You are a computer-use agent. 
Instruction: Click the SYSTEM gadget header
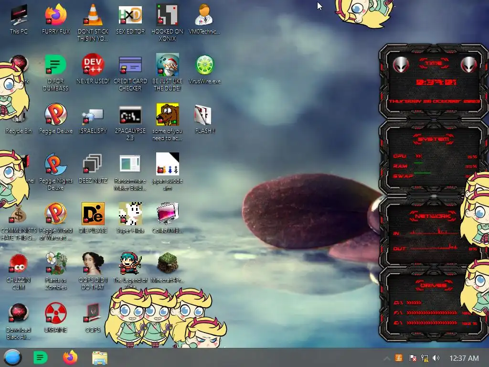click(434, 139)
